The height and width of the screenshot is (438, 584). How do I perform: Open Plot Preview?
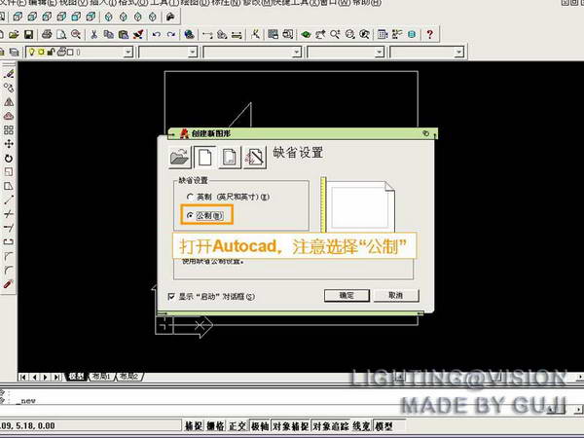(x=61, y=35)
